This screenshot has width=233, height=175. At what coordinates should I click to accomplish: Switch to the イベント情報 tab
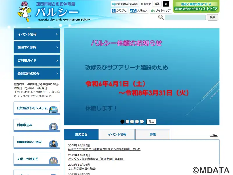(x=117, y=134)
